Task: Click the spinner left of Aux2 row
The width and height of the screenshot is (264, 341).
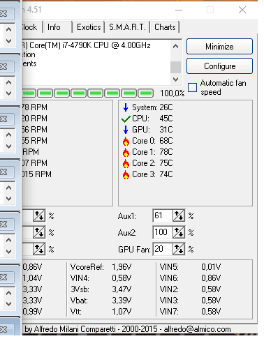Action: point(39,232)
